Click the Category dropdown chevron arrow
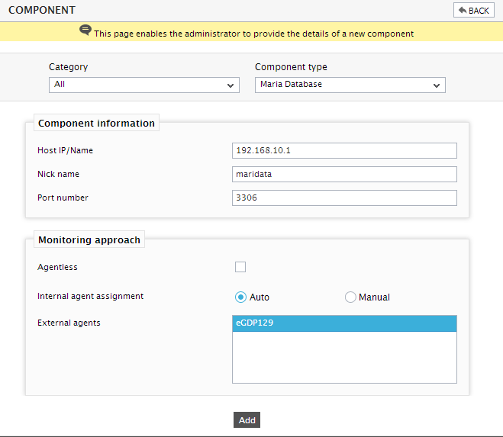The width and height of the screenshot is (503, 437). pyautogui.click(x=231, y=85)
